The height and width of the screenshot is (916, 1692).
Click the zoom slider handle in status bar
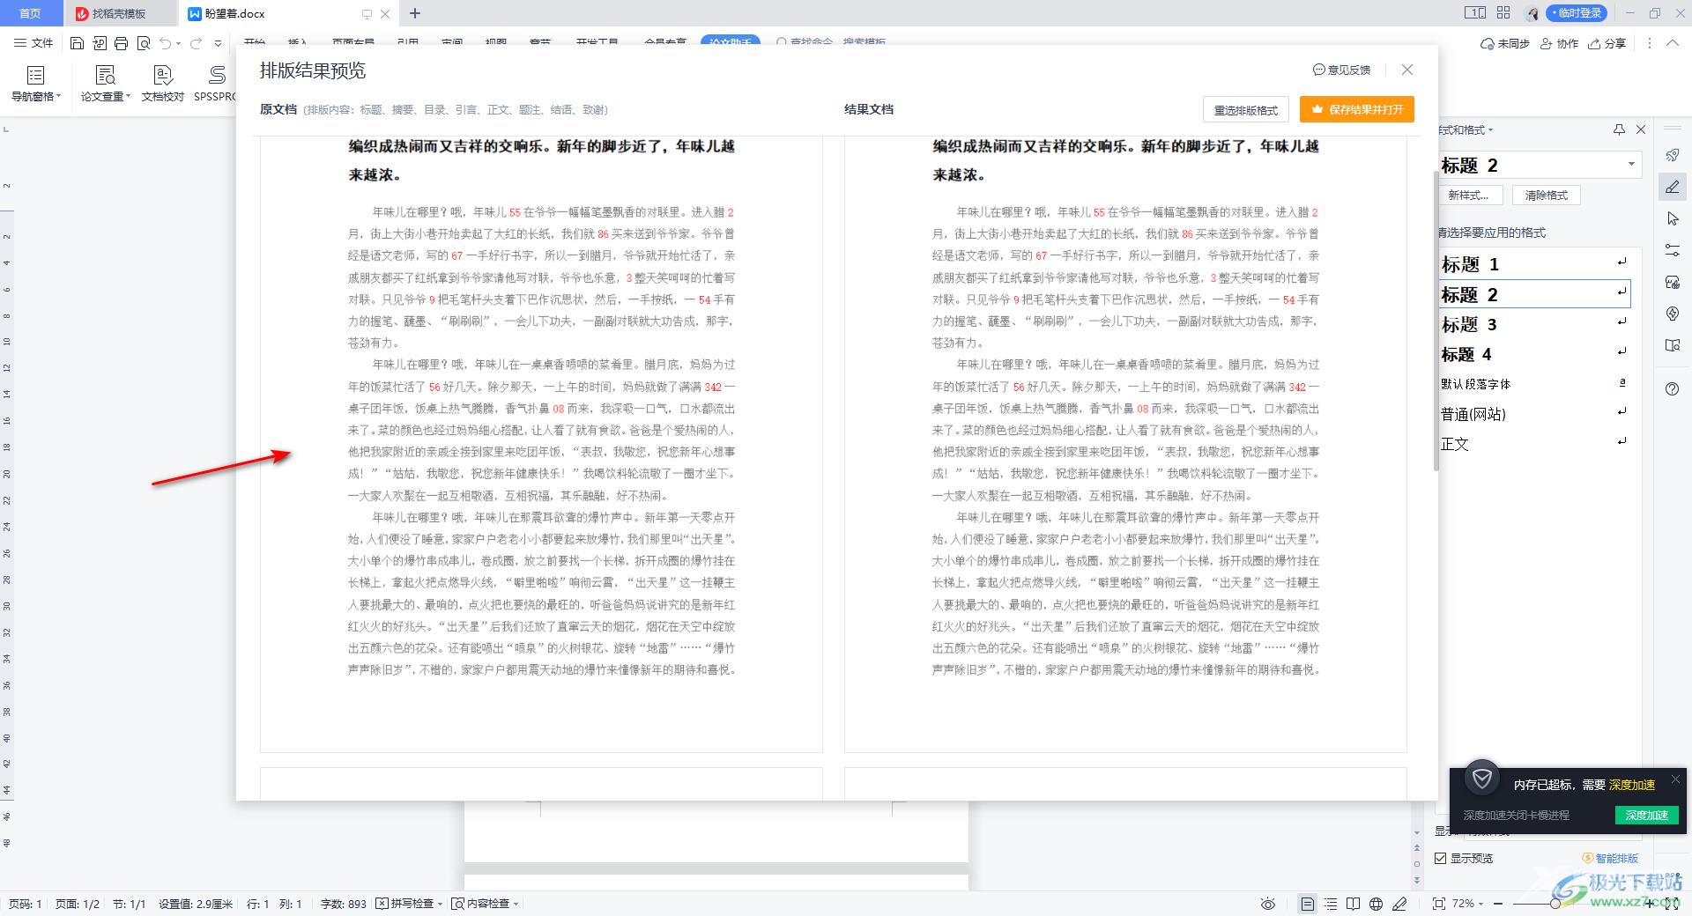tap(1555, 904)
